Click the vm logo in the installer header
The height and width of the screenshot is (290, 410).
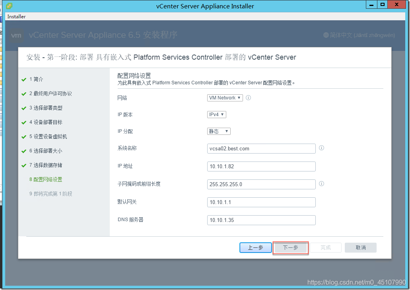click(x=16, y=35)
